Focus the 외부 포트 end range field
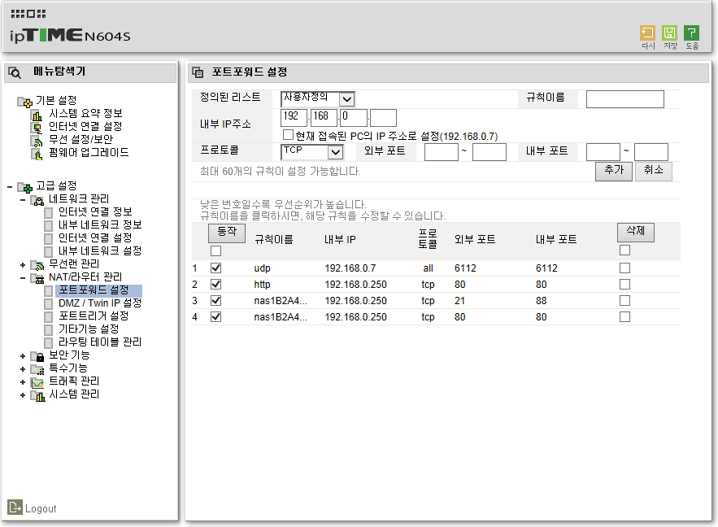The image size is (718, 527). 490,152
